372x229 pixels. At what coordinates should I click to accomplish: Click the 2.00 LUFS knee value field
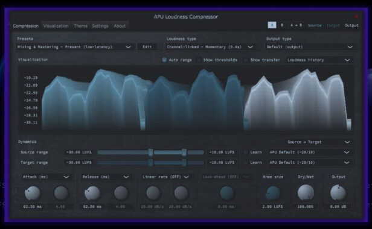[x=272, y=207]
